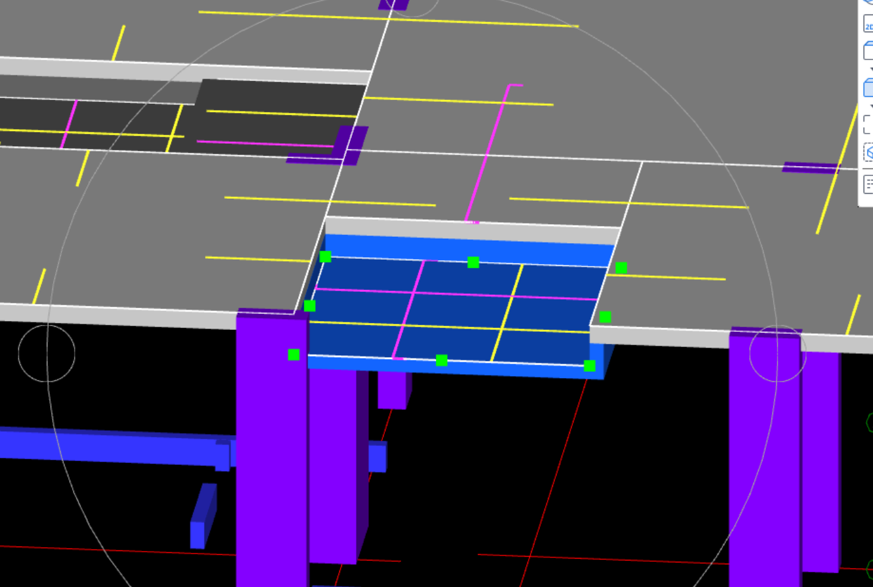
Task: Select the large purple column under slab
Action: 272,448
